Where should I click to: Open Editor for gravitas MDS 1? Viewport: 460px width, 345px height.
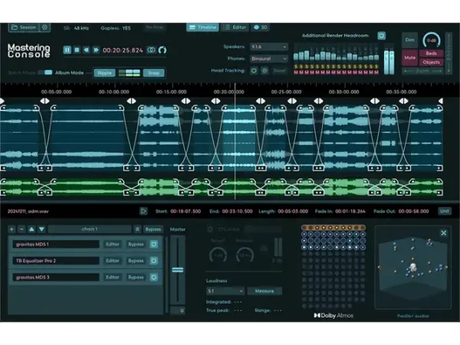[113, 244]
